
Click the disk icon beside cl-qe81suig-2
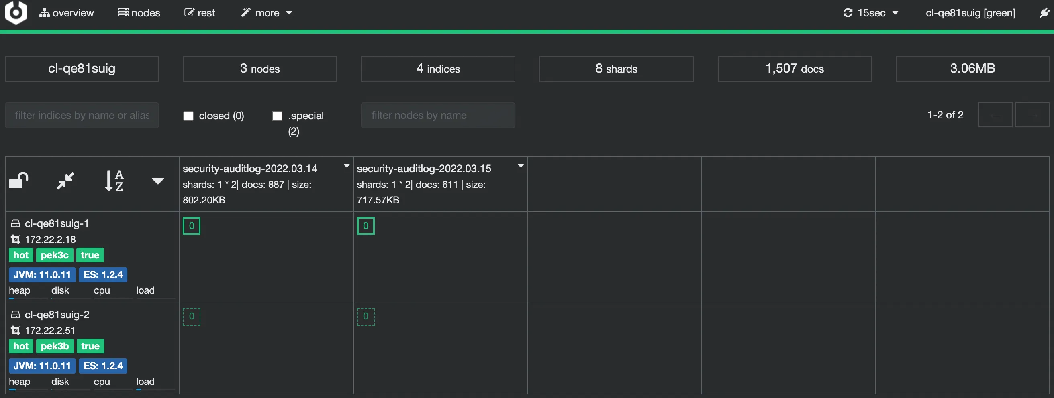15,315
